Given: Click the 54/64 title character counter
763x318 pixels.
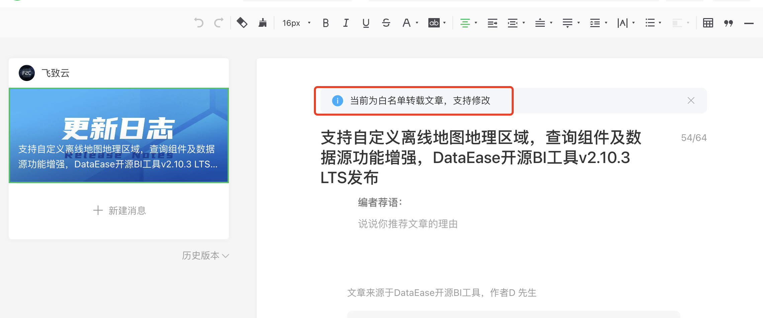Looking at the screenshot, I should [694, 138].
